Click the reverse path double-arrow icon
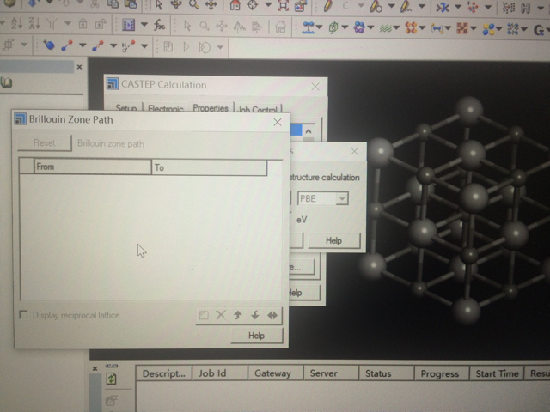Viewport: 550px width, 412px height. 272,315
